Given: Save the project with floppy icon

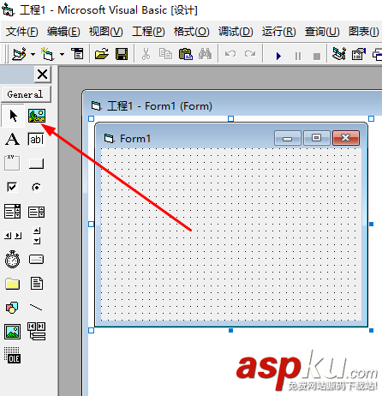Looking at the screenshot, I should [x=122, y=54].
